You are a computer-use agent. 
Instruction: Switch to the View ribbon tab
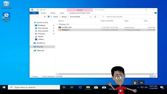coord(62,13)
